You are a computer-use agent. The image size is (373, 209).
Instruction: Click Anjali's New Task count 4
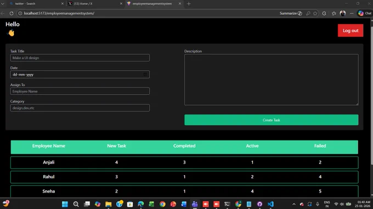(116, 162)
